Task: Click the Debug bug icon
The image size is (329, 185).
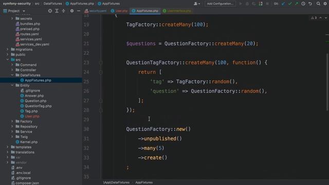Action: coord(247,4)
